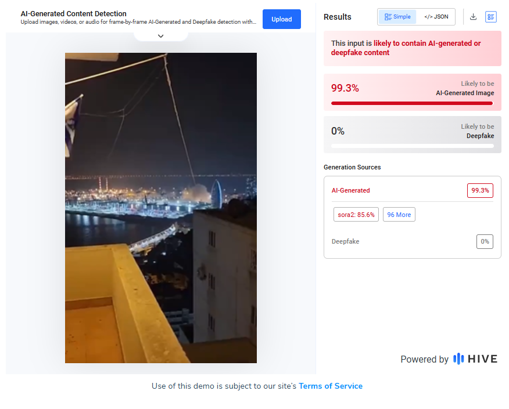509x409 pixels.
Task: Click the 0% Deepfake badge
Action: (x=485, y=241)
